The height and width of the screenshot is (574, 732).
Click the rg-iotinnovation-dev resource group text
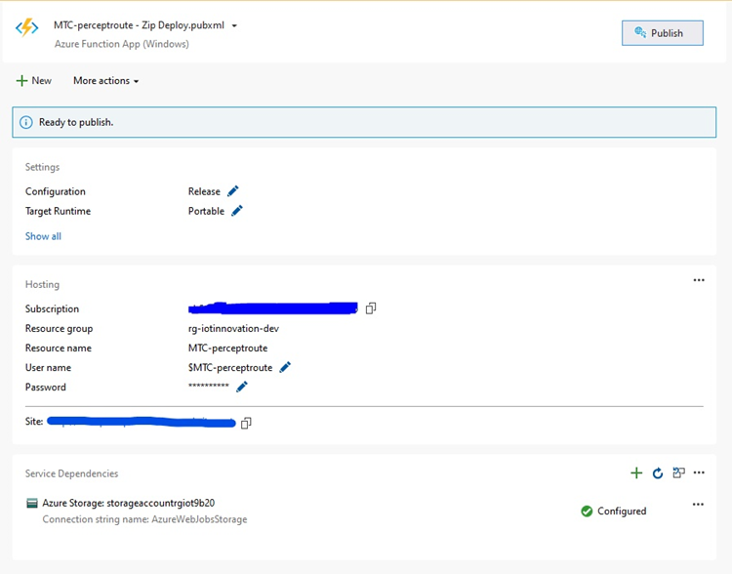(x=233, y=328)
